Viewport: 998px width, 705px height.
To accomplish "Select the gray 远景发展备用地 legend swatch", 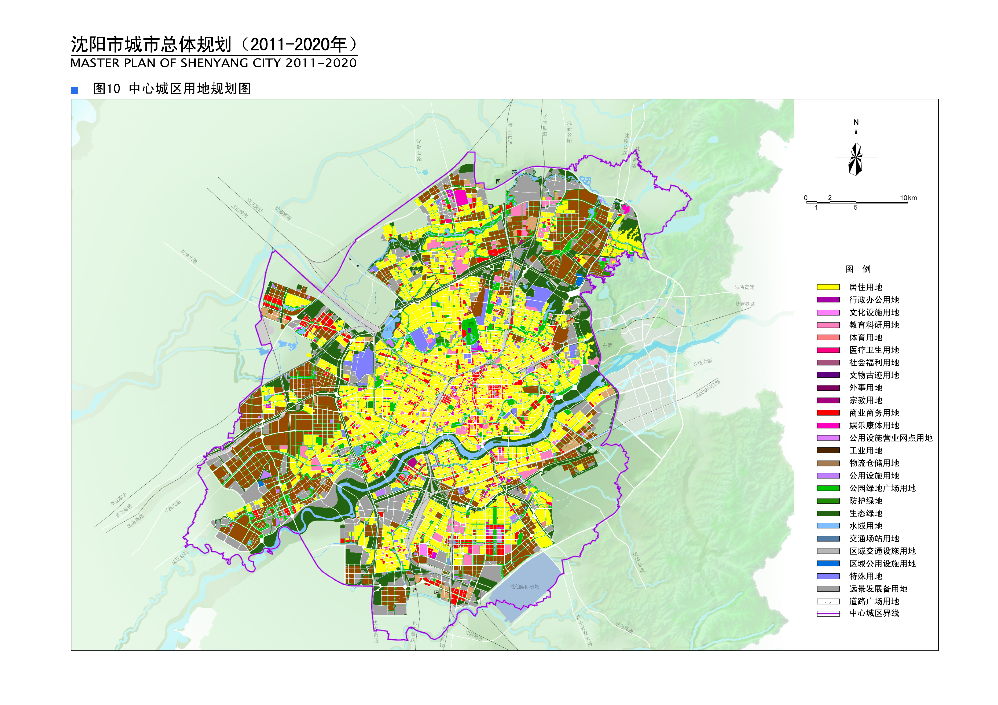I will (828, 589).
